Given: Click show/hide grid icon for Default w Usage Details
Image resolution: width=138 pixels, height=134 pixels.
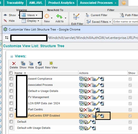Looking at the screenshot, I should [x=93, y=91].
